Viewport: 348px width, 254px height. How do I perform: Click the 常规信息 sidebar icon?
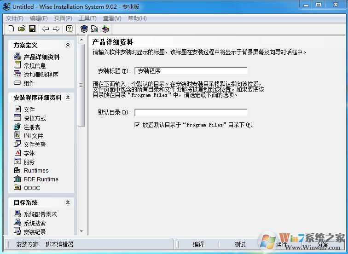(17, 65)
